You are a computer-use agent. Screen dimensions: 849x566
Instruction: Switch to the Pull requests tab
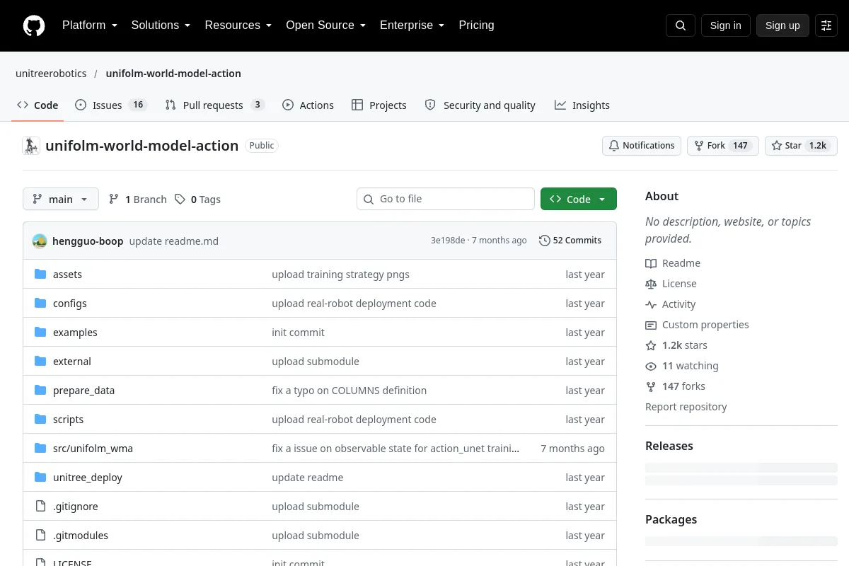214,105
